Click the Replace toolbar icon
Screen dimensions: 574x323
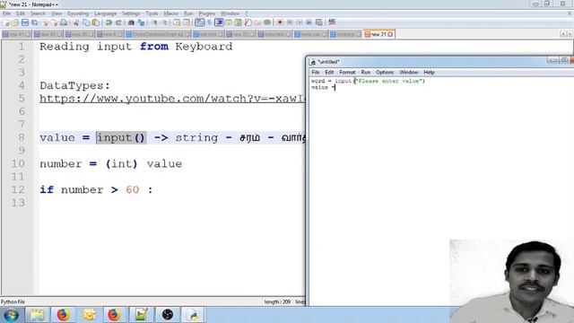tap(141, 22)
